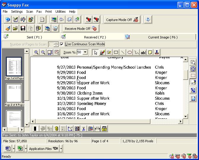Open the Utilities menu
Viewport: 199px width, 160px height.
pos(60,12)
